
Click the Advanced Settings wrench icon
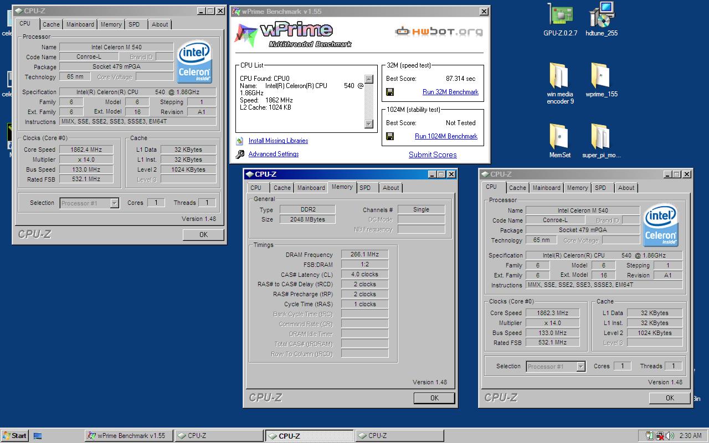click(240, 154)
